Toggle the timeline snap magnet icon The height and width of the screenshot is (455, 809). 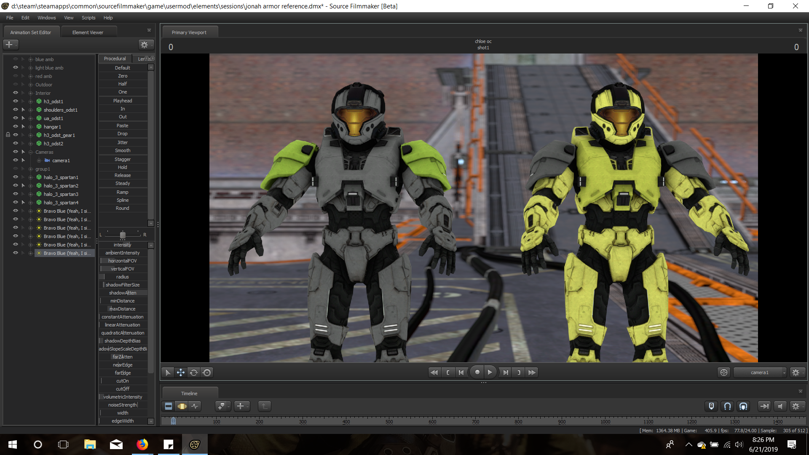[727, 406]
